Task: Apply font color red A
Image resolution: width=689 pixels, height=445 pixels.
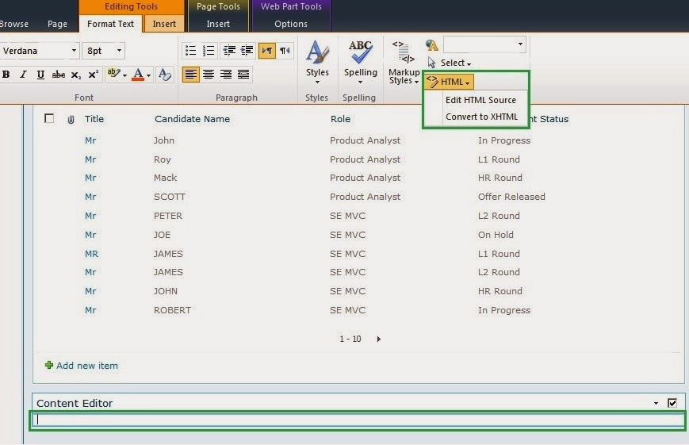Action: (x=138, y=75)
